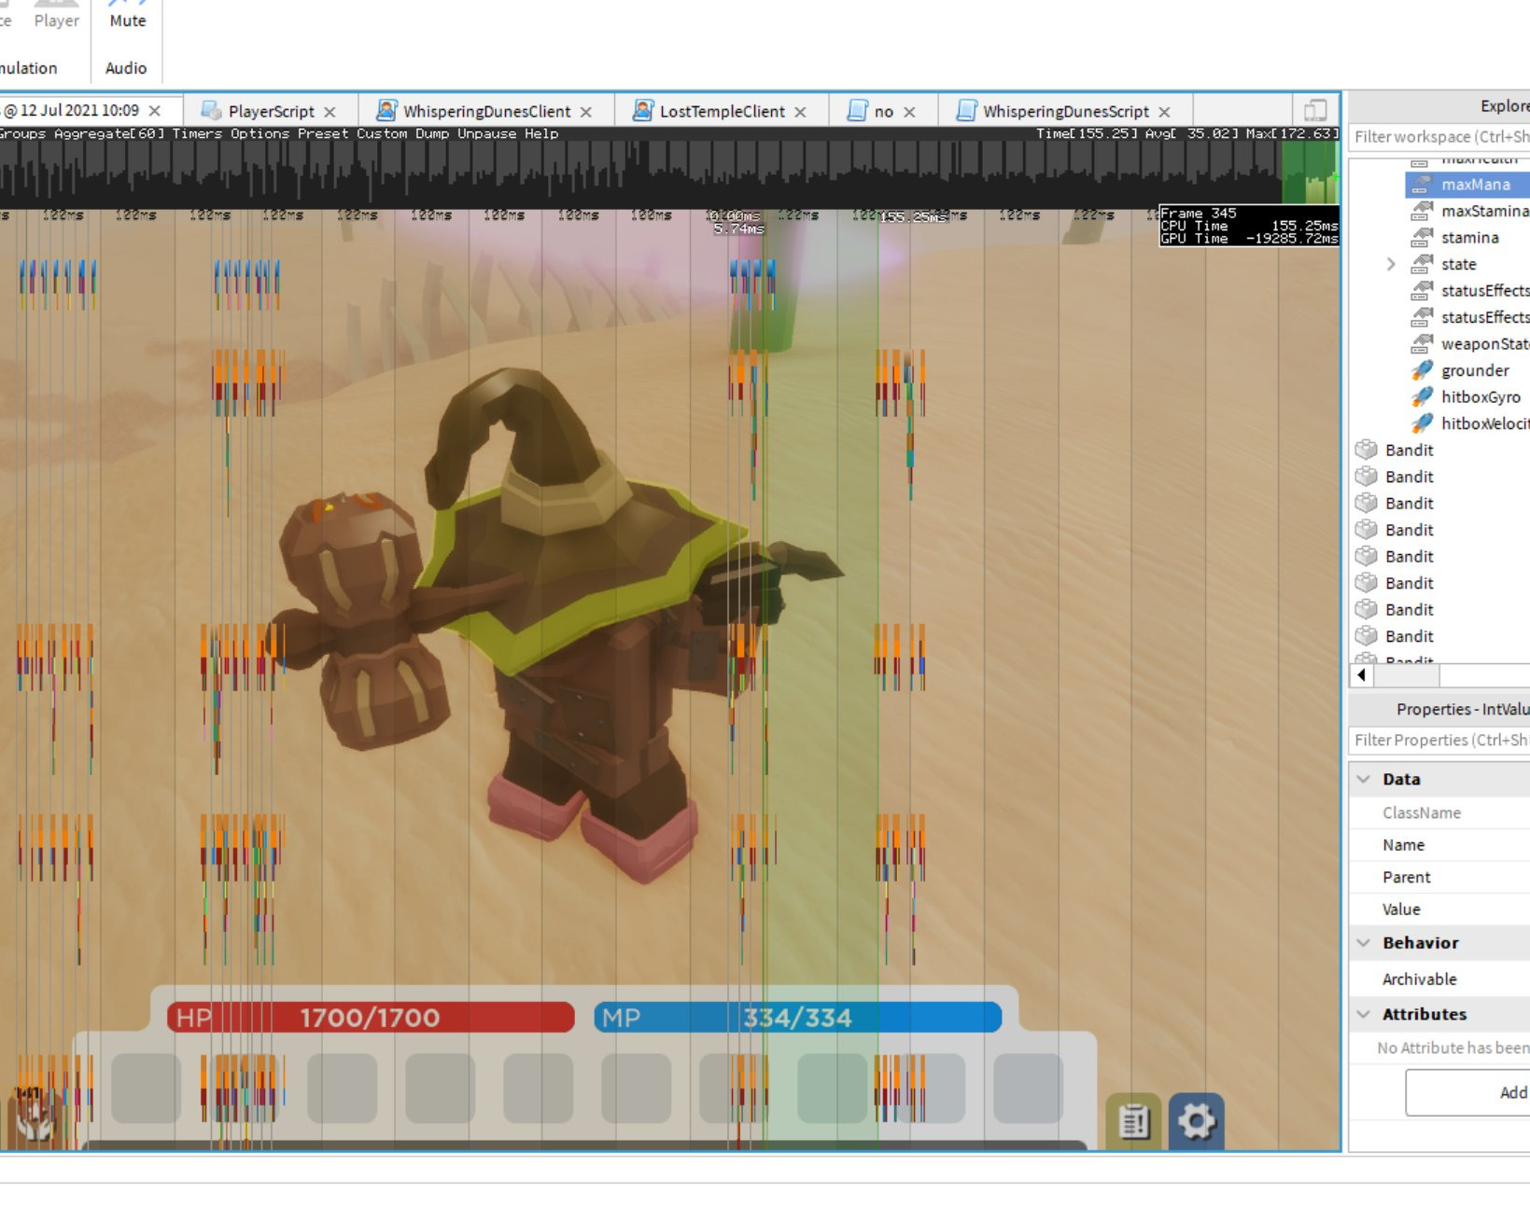Click the grounder BodyMover icon in Explorer
This screenshot has width=1530, height=1221.
(1421, 370)
